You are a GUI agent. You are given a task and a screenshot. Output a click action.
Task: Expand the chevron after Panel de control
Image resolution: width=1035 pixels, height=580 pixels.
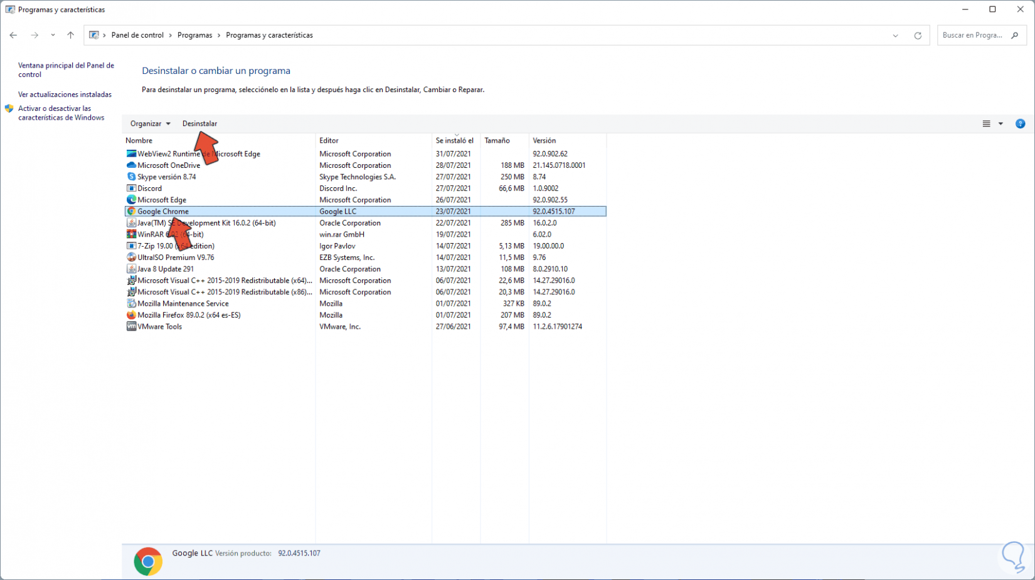[x=170, y=35]
